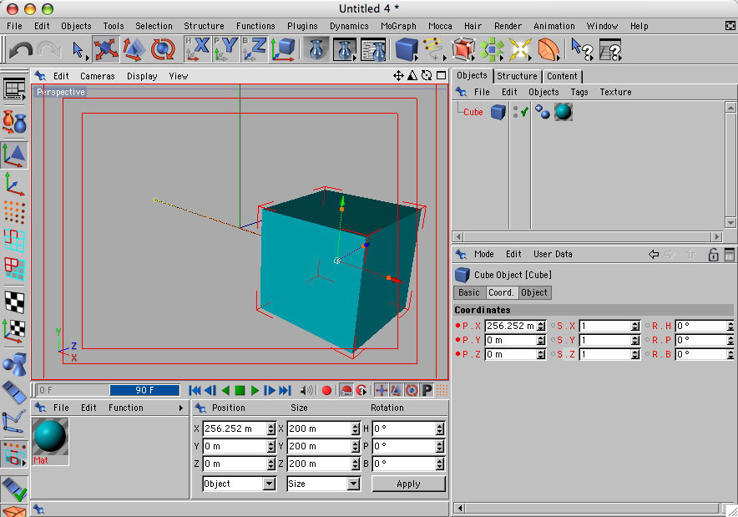Click the Undo arrow icon
Screen dimensions: 738x517
tap(19, 50)
